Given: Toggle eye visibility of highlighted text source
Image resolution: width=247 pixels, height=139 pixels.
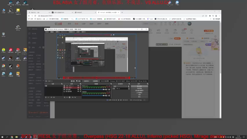Looking at the screenshot, I should pyautogui.click(x=78, y=88).
